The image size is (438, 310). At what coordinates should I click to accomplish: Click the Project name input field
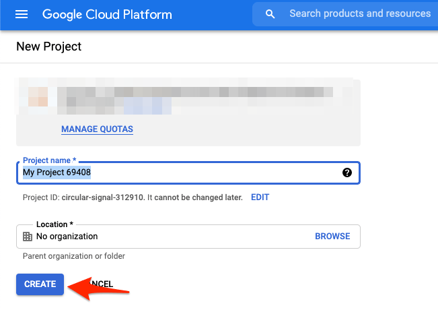click(188, 173)
